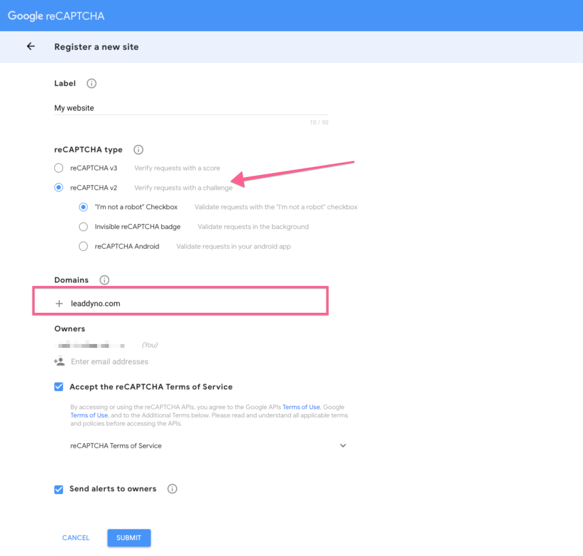The width and height of the screenshot is (583, 556).
Task: Open the reCAPTCHA type info icon
Action: 138,150
